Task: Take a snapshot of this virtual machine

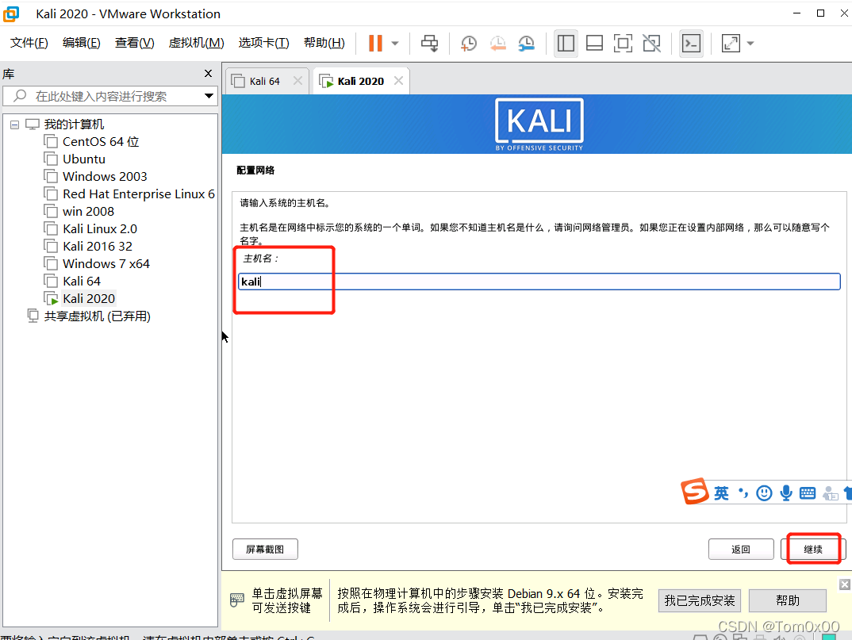Action: pyautogui.click(x=468, y=44)
